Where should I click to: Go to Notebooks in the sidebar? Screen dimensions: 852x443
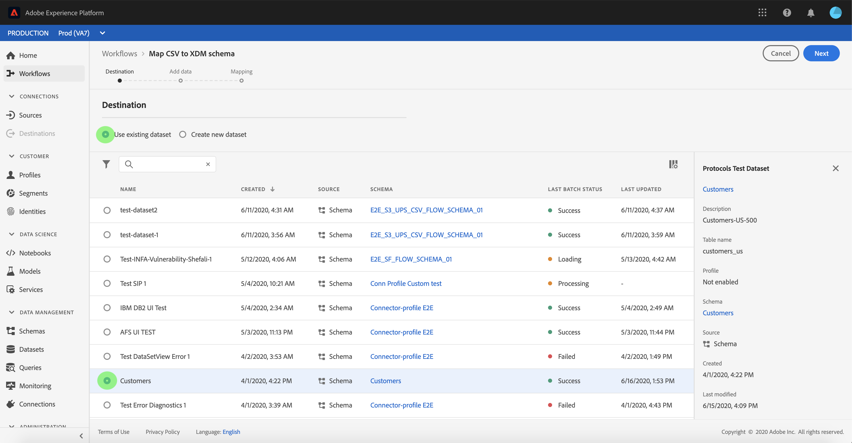35,253
